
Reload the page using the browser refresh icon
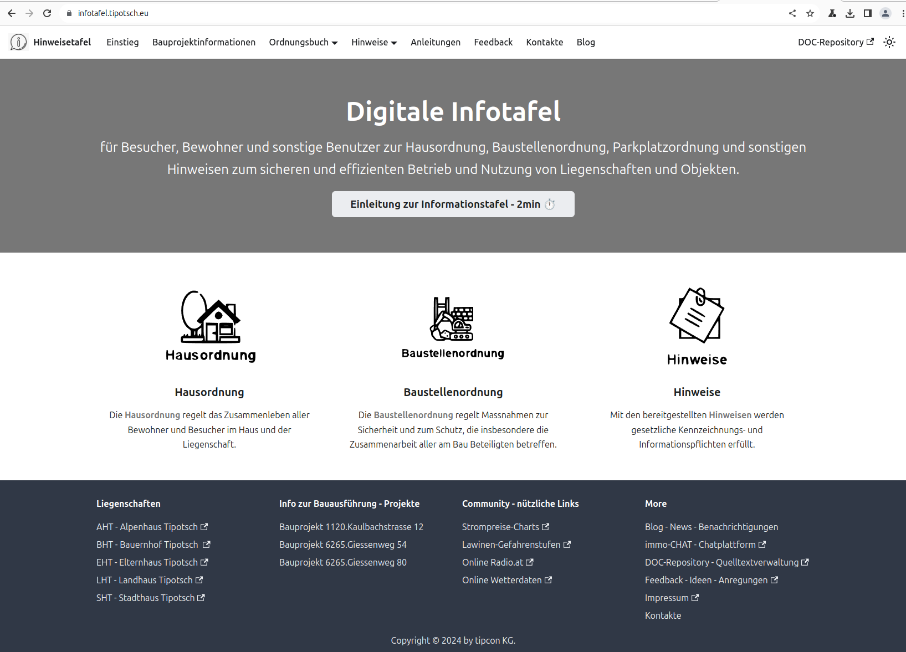click(47, 13)
